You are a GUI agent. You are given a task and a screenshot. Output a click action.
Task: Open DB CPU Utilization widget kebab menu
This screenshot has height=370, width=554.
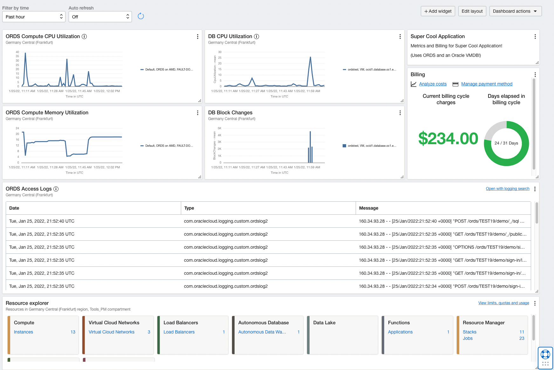pos(400,37)
